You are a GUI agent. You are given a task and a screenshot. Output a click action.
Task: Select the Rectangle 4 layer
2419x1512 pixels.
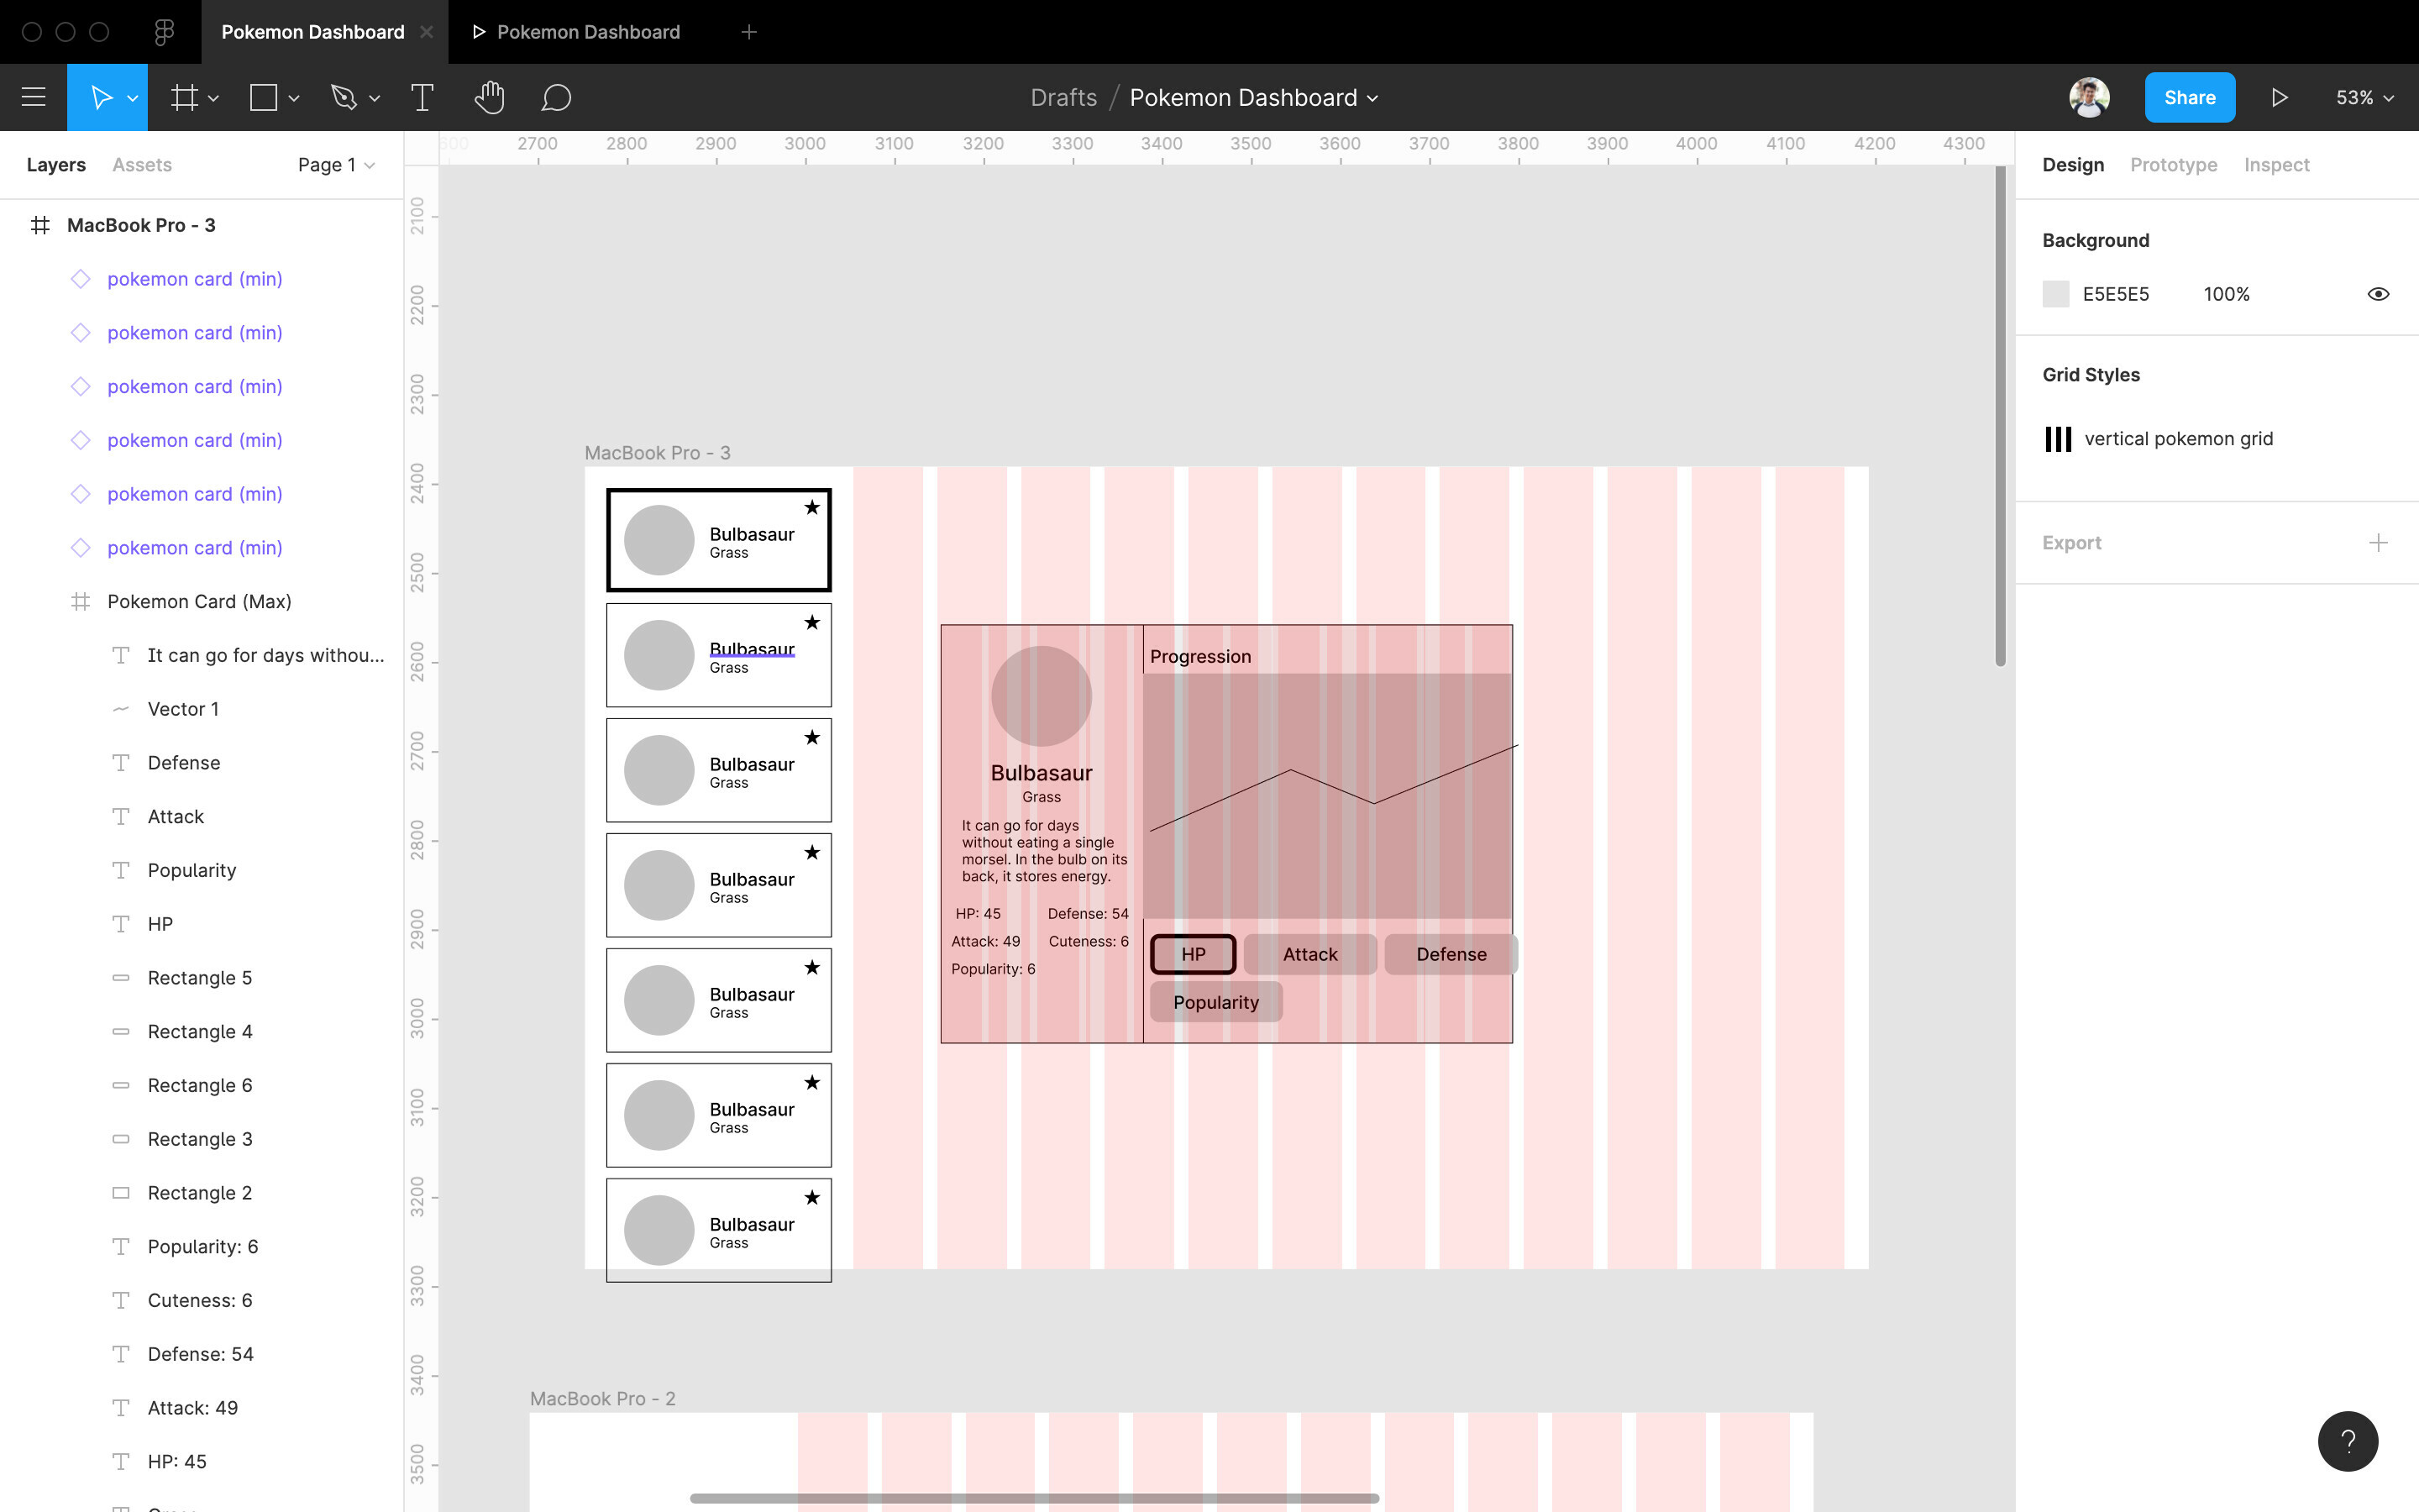[x=200, y=1032]
